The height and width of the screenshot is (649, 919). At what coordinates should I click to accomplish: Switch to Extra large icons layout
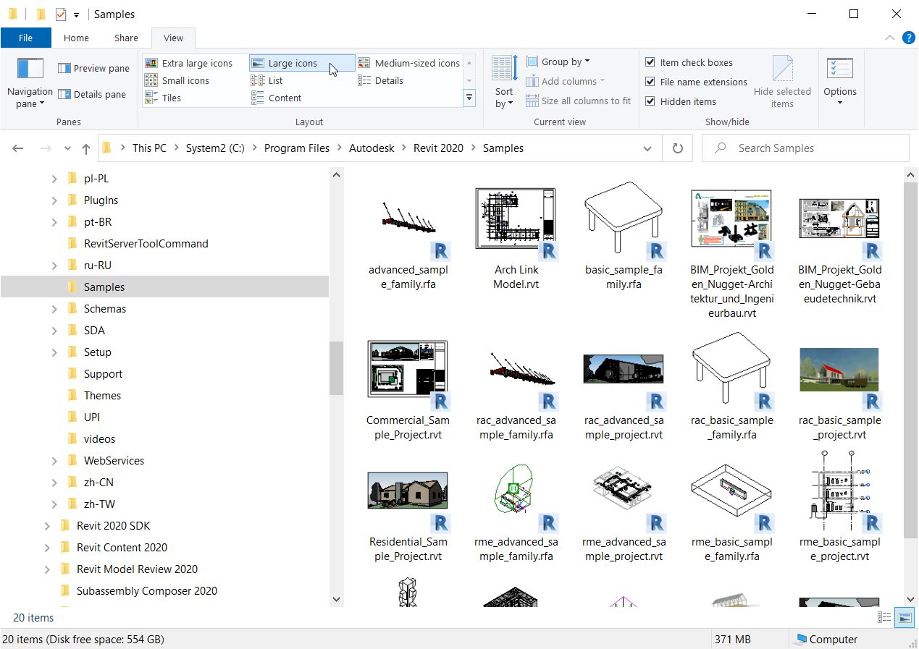[189, 63]
